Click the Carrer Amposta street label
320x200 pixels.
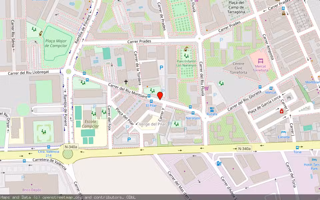[x=268, y=47]
